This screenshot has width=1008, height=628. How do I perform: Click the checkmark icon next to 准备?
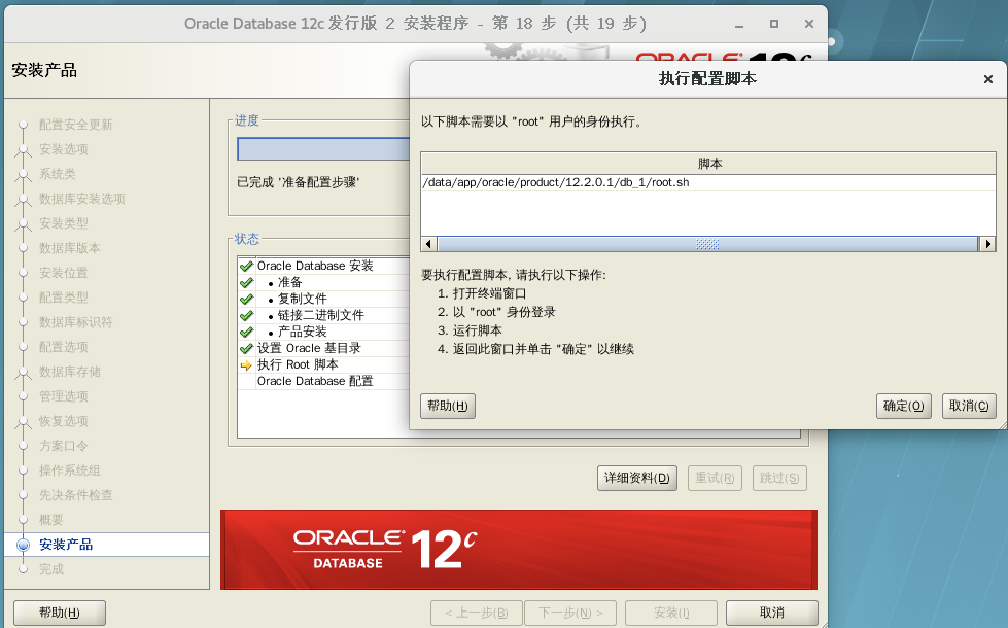tap(247, 282)
